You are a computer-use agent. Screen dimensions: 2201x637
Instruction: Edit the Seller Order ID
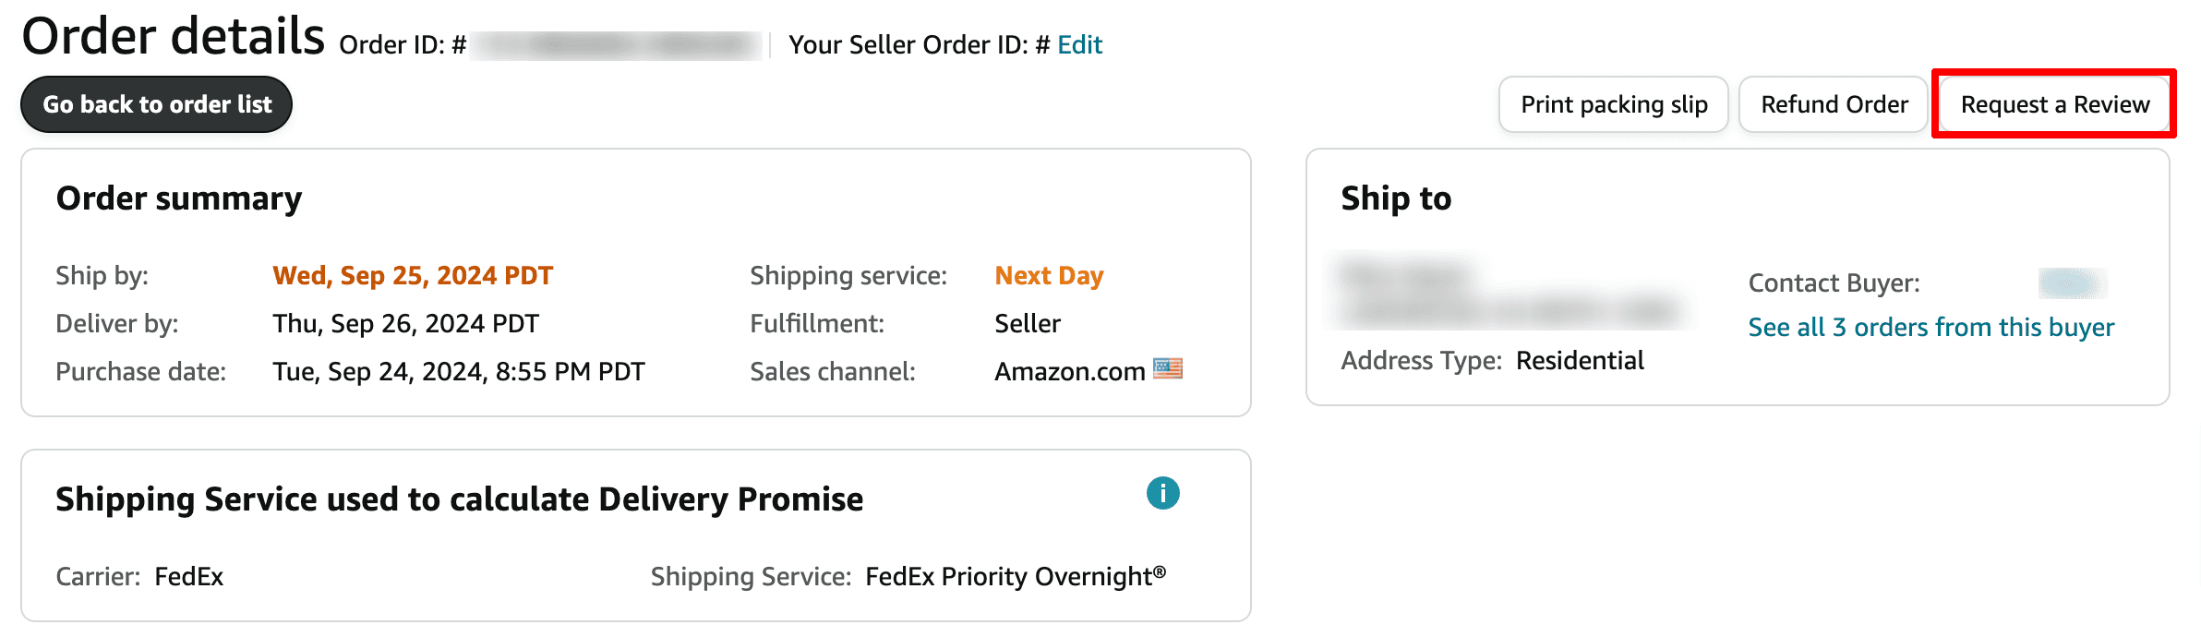click(1079, 44)
